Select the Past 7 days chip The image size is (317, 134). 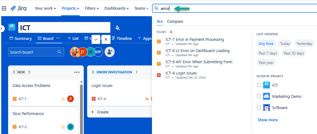pyautogui.click(x=268, y=53)
